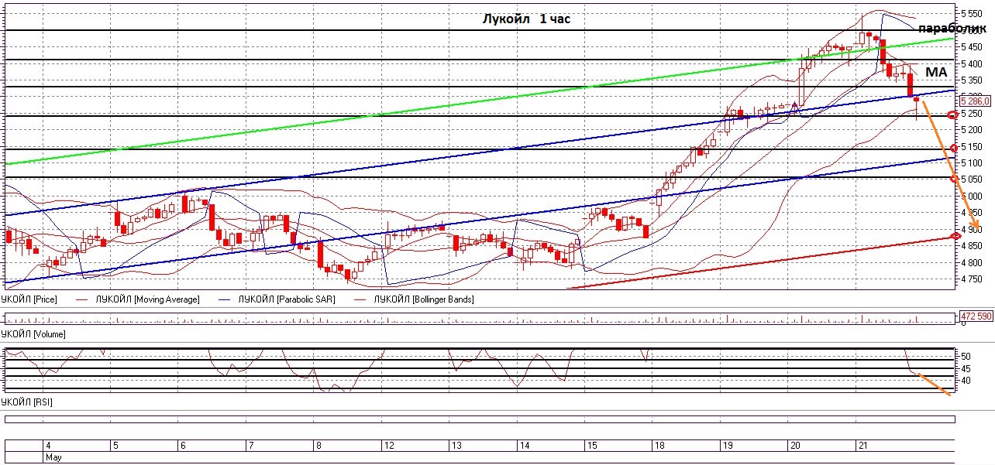Image resolution: width=995 pixels, height=465 pixels.
Task: Click the date label 7 on time axis
Action: 250,446
